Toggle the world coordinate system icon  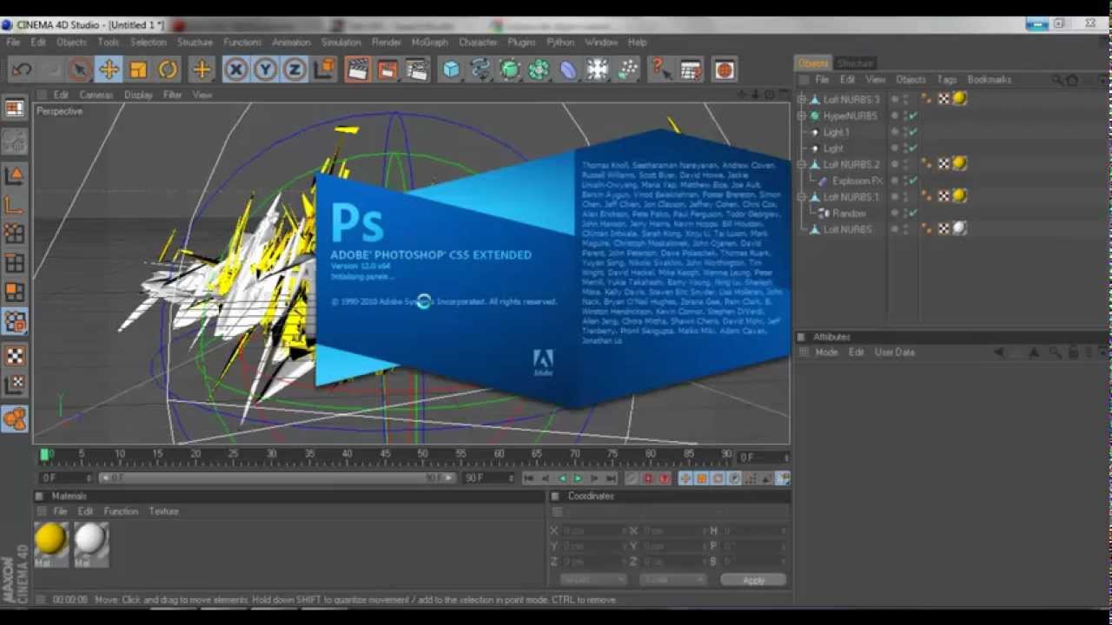324,69
